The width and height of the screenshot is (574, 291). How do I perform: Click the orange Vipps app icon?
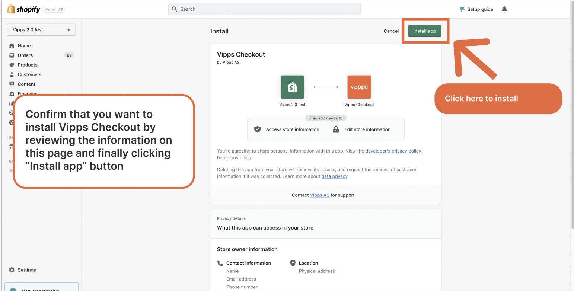tap(359, 87)
